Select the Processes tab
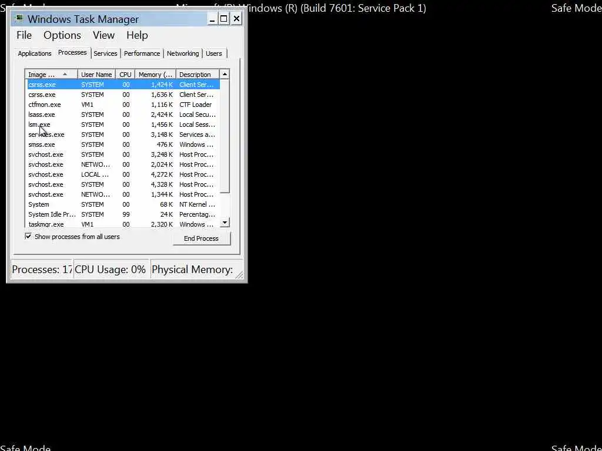Image resolution: width=602 pixels, height=451 pixels. 72,52
